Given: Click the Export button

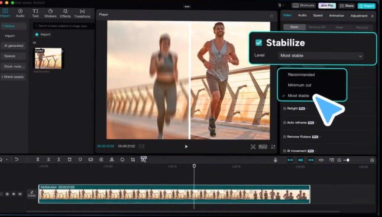Looking at the screenshot, I should 366,6.
